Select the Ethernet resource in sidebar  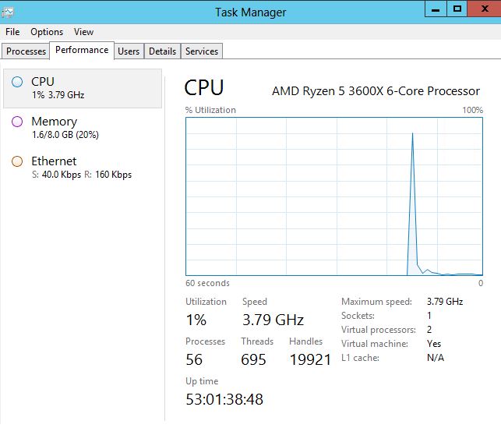tap(83, 168)
